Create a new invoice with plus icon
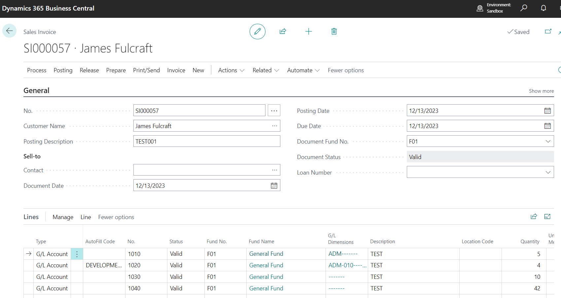561x298 pixels. 309,31
